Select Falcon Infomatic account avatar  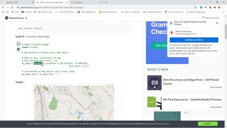point(172,32)
